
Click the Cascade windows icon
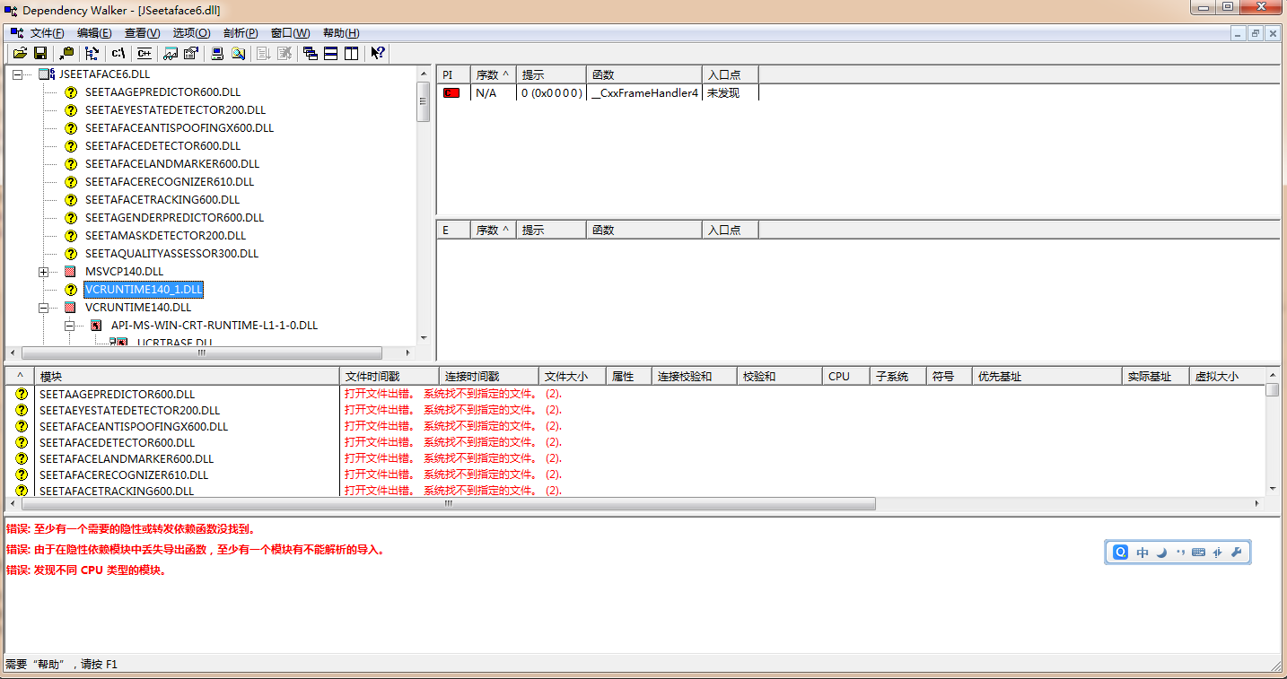coord(311,53)
